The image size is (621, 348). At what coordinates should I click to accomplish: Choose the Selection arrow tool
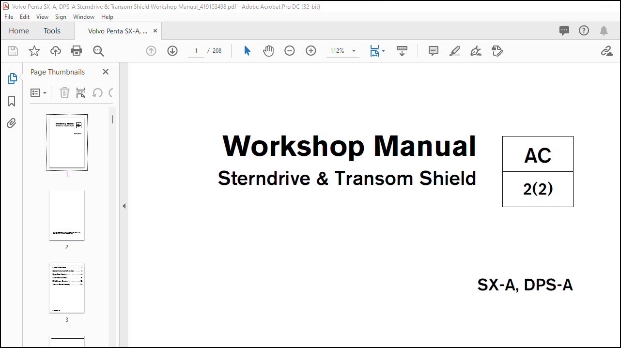[247, 51]
